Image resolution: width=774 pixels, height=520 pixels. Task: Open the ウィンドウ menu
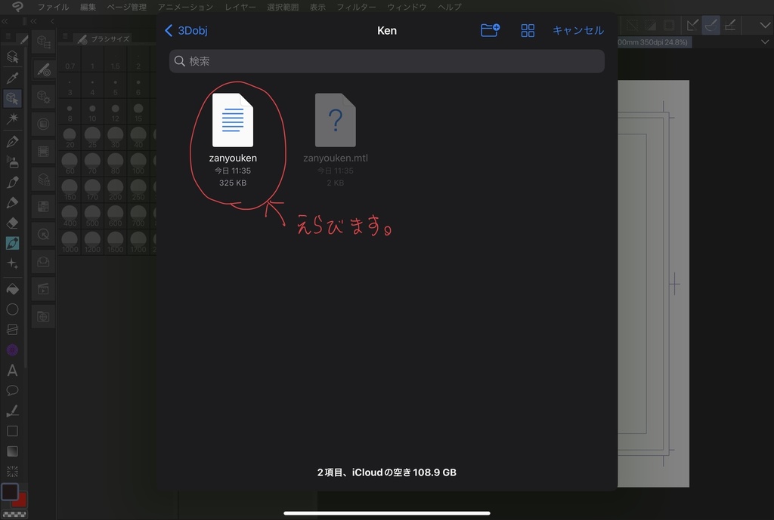pyautogui.click(x=407, y=7)
